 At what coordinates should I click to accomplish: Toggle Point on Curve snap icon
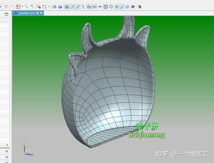122,7
